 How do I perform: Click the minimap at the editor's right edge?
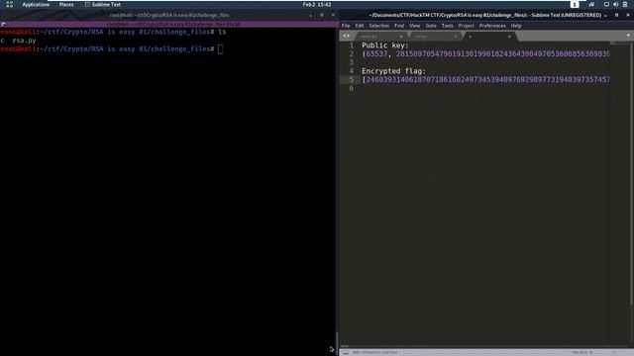click(x=620, y=43)
